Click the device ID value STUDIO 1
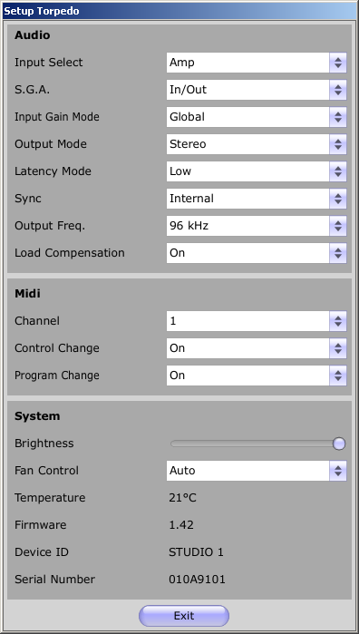Screen dimensions: 359x634 [196, 552]
